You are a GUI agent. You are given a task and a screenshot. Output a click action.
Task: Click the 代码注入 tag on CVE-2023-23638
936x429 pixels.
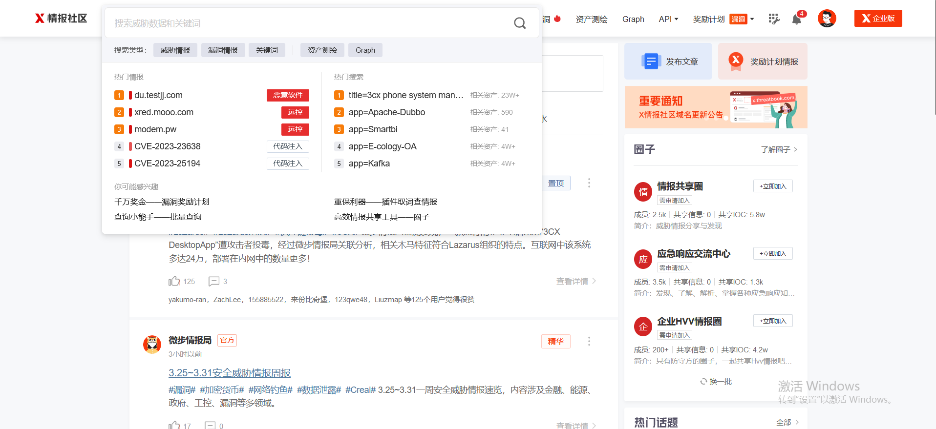[x=288, y=146]
